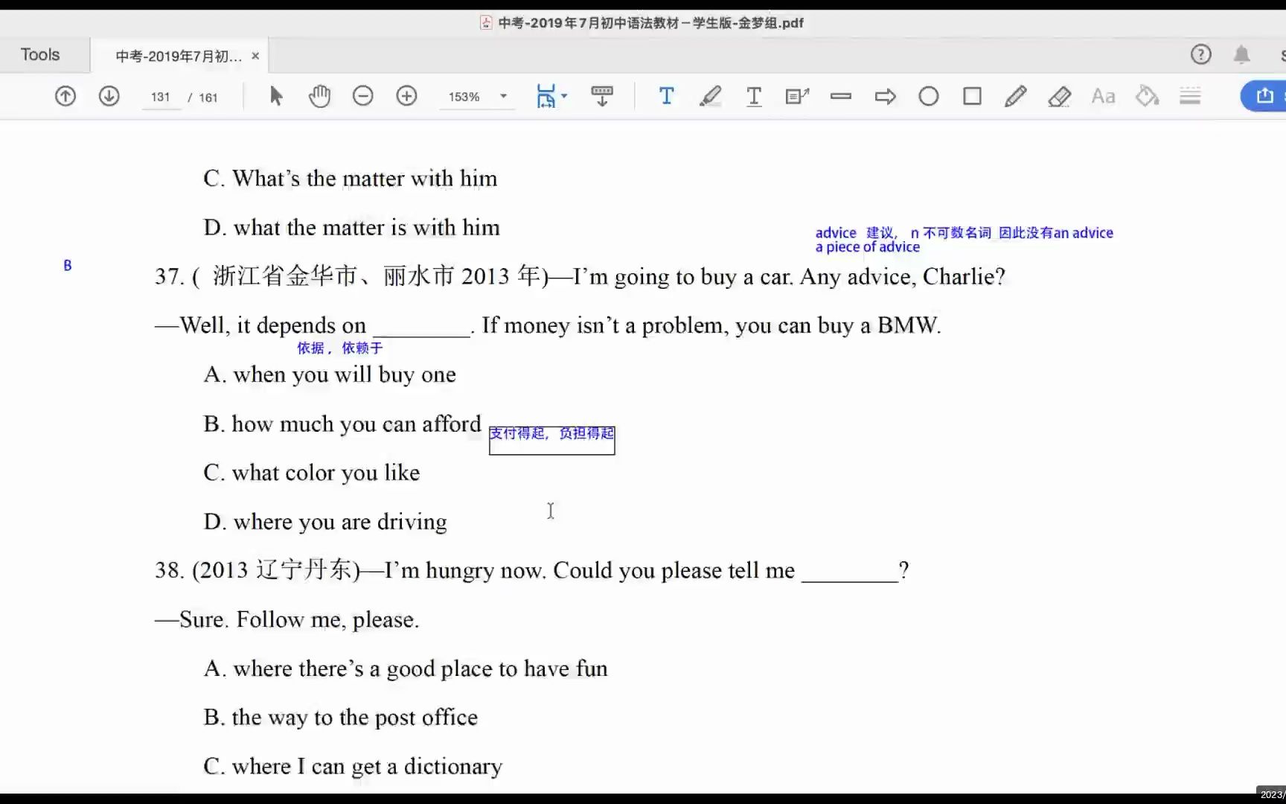The width and height of the screenshot is (1286, 804).
Task: Click option 'the way to the post office'
Action: [x=341, y=717]
